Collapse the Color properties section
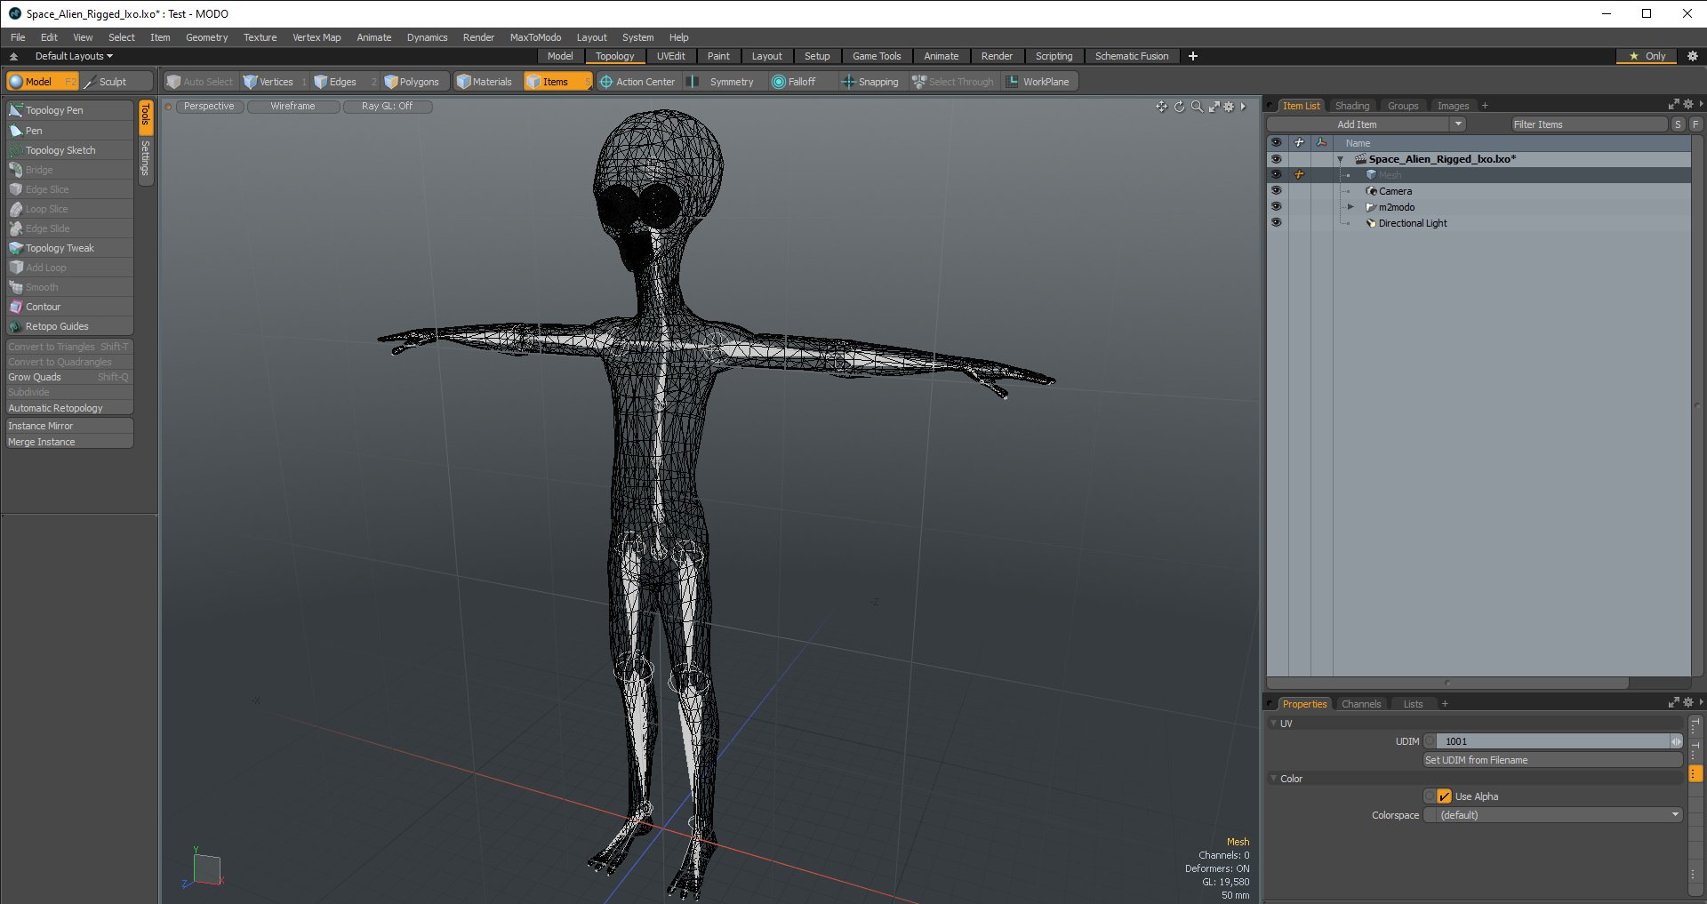The height and width of the screenshot is (904, 1707). point(1273,779)
